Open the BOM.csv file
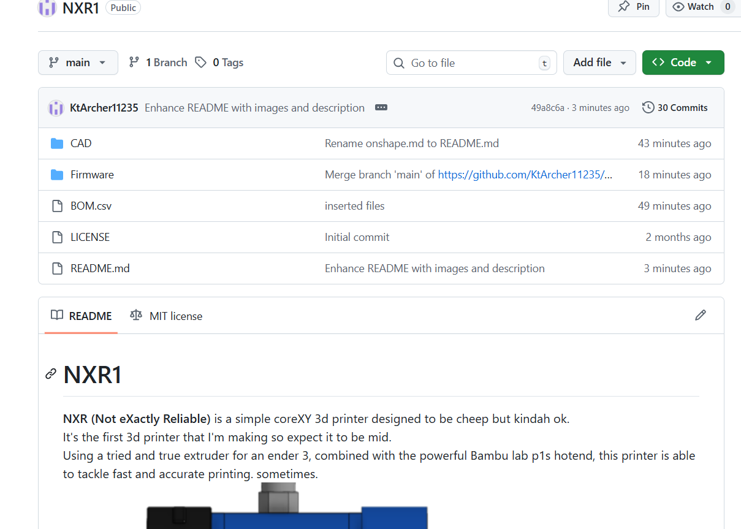Viewport: 741px width, 529px height. pos(91,206)
